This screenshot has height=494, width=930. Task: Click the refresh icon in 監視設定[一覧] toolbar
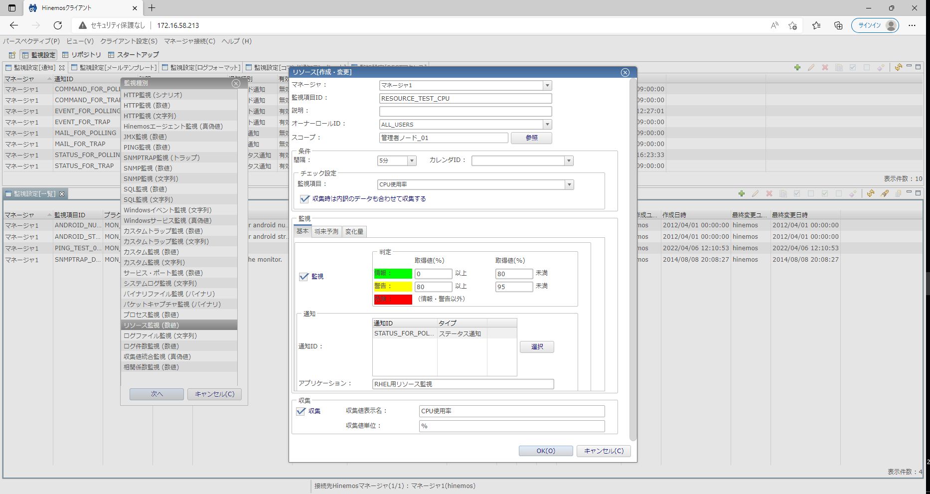[871, 193]
